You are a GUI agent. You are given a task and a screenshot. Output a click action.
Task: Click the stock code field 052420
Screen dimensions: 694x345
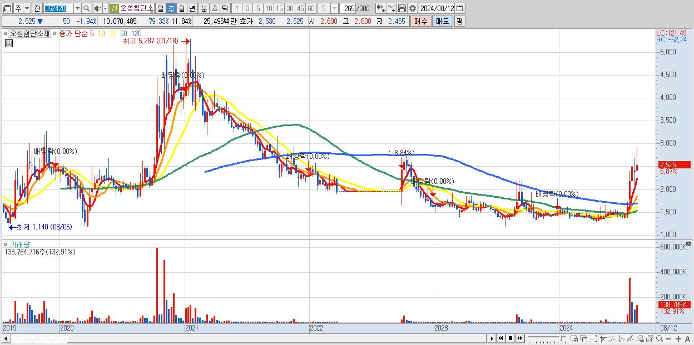point(58,8)
